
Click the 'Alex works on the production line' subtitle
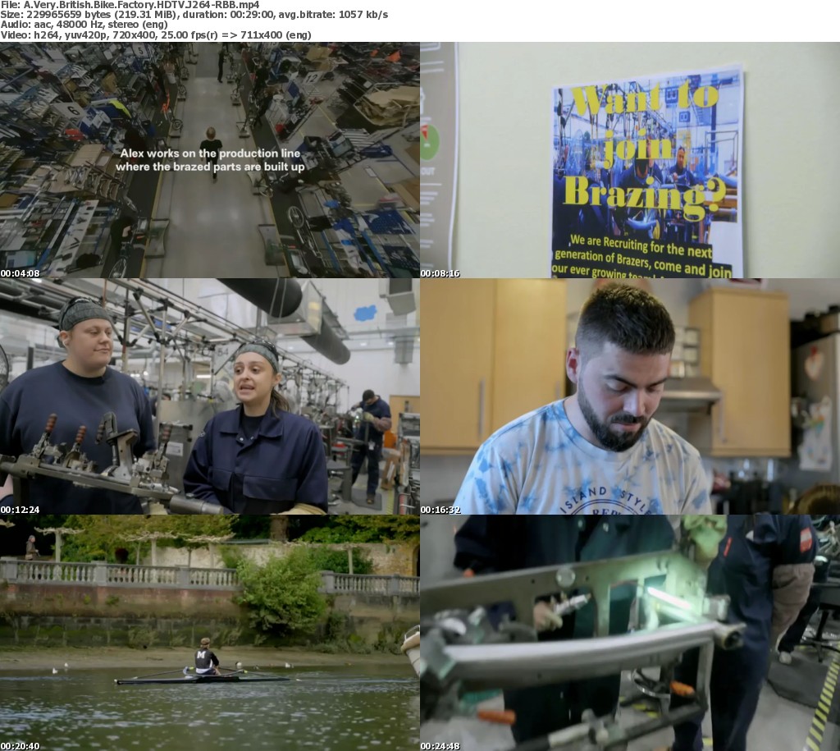click(x=210, y=160)
